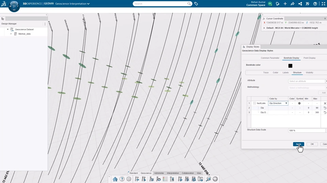Reset the Dip row with undo icon

click(x=325, y=108)
